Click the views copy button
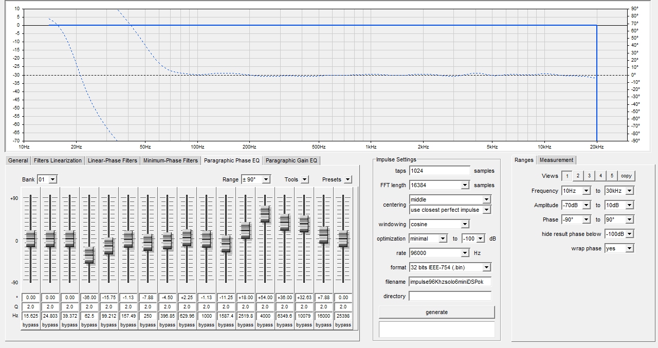This screenshot has width=658, height=348. pyautogui.click(x=626, y=176)
